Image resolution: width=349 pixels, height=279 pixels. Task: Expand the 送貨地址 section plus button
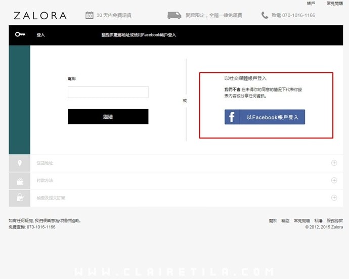click(334, 163)
